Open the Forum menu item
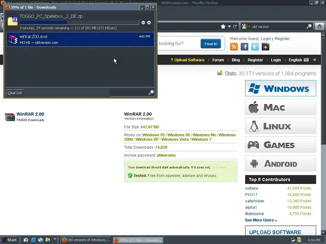The height and width of the screenshot is (244, 326). point(218,60)
